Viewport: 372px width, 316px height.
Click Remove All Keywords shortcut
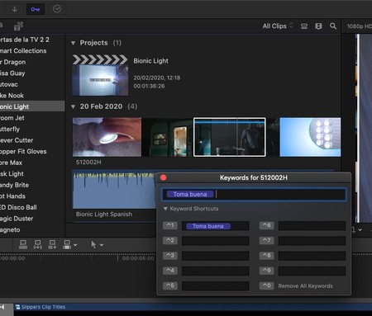pos(305,286)
